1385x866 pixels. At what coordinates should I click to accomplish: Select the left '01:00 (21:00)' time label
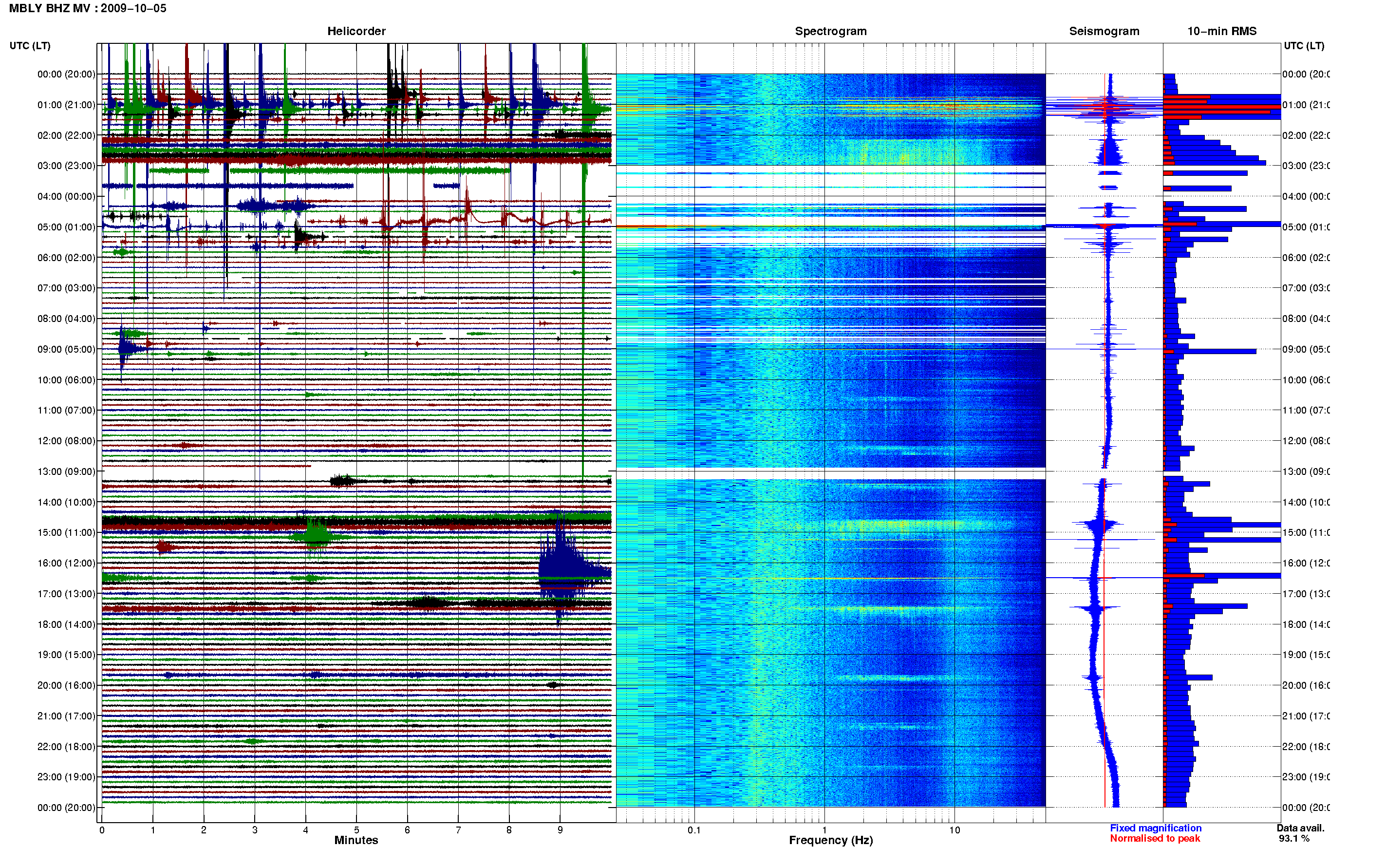66,105
